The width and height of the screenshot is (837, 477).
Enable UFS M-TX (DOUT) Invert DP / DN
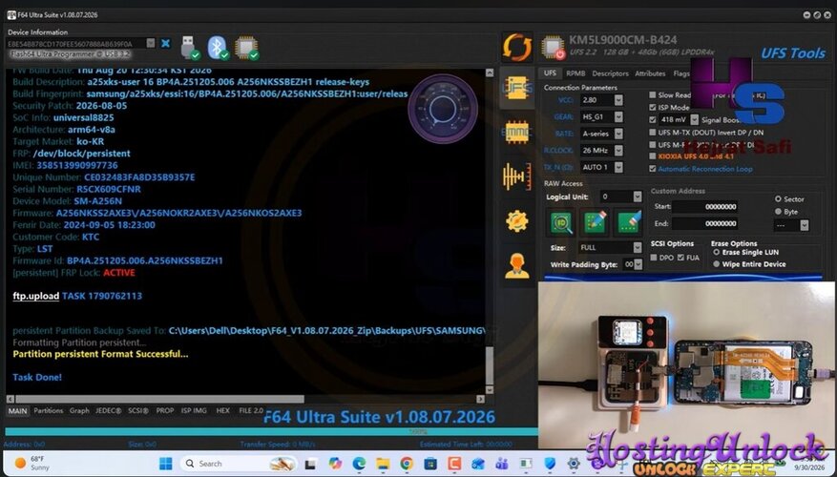652,133
